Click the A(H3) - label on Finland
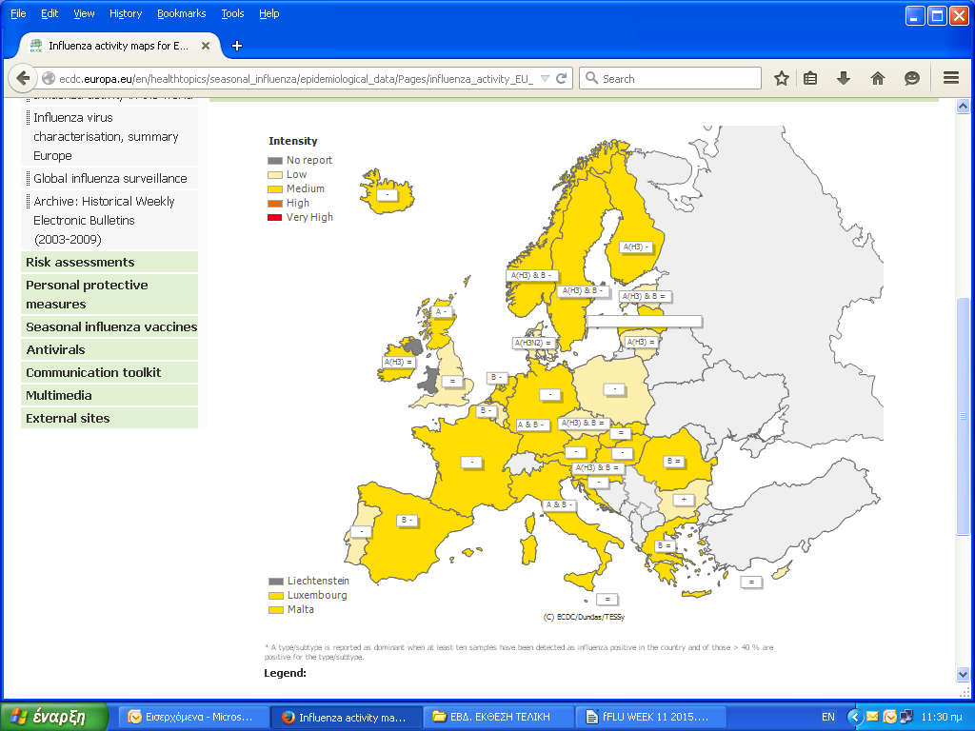The image size is (975, 731). point(635,247)
